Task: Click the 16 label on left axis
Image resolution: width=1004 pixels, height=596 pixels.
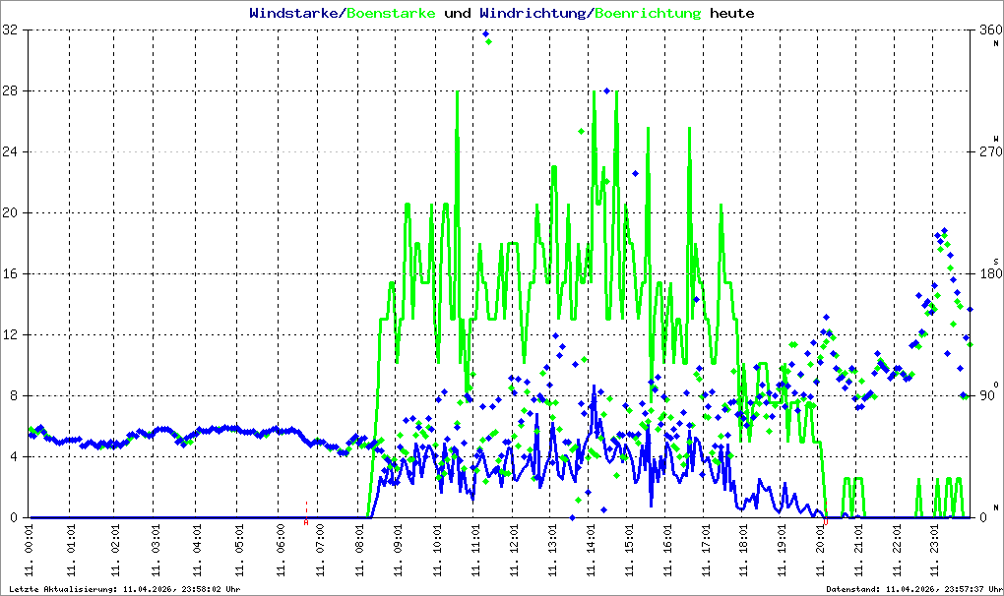Action: (x=10, y=273)
